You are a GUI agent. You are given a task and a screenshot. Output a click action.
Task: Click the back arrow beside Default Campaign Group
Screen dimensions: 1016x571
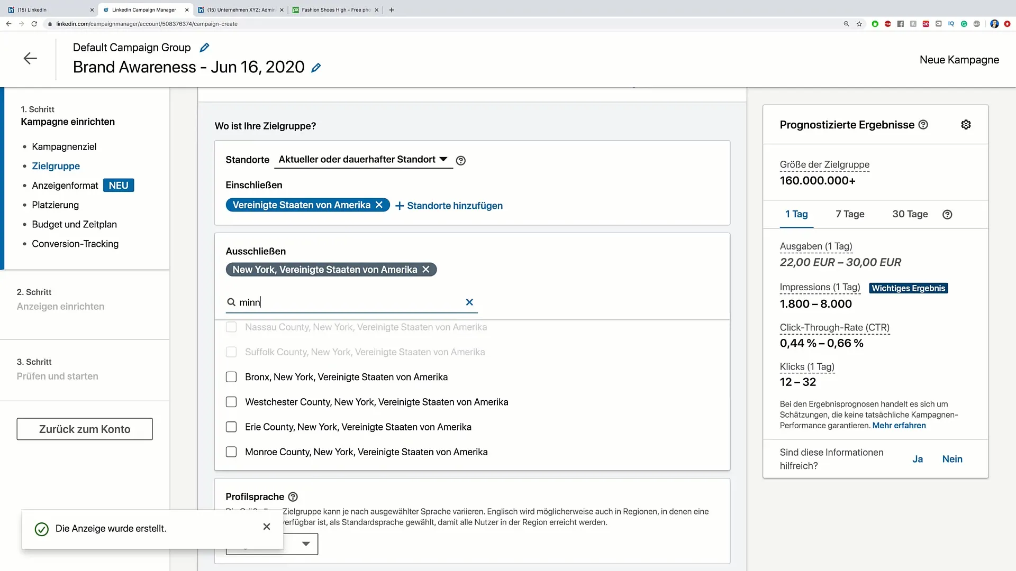click(x=30, y=58)
